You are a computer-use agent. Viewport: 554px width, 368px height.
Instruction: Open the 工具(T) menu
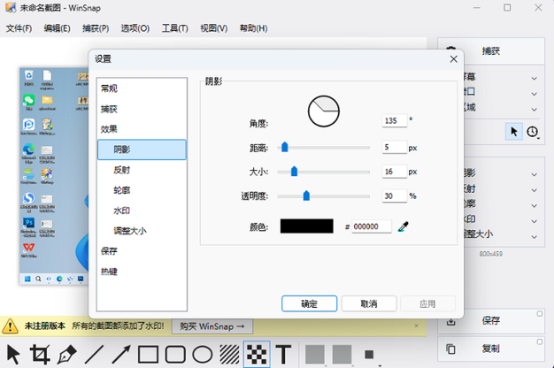174,28
